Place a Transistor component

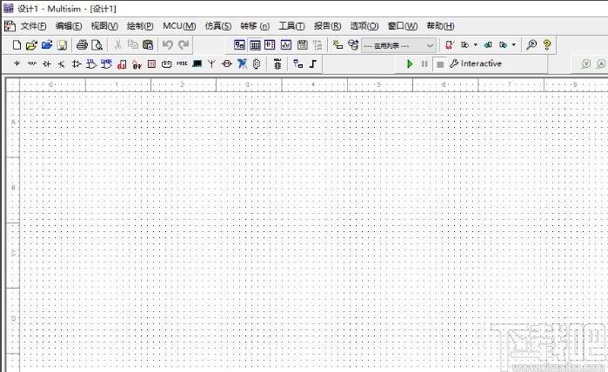tap(61, 63)
